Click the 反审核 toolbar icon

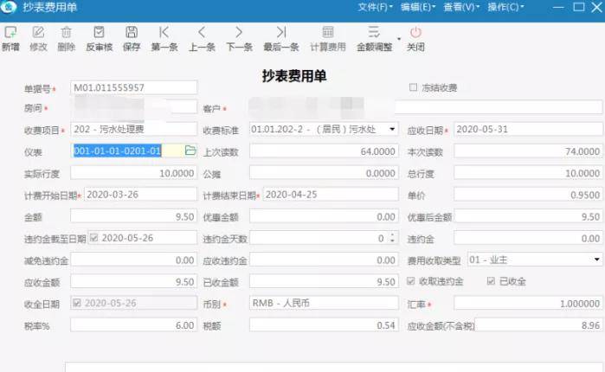[x=100, y=32]
